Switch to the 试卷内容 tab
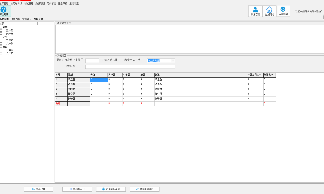This screenshot has height=194, width=324. tap(15, 19)
